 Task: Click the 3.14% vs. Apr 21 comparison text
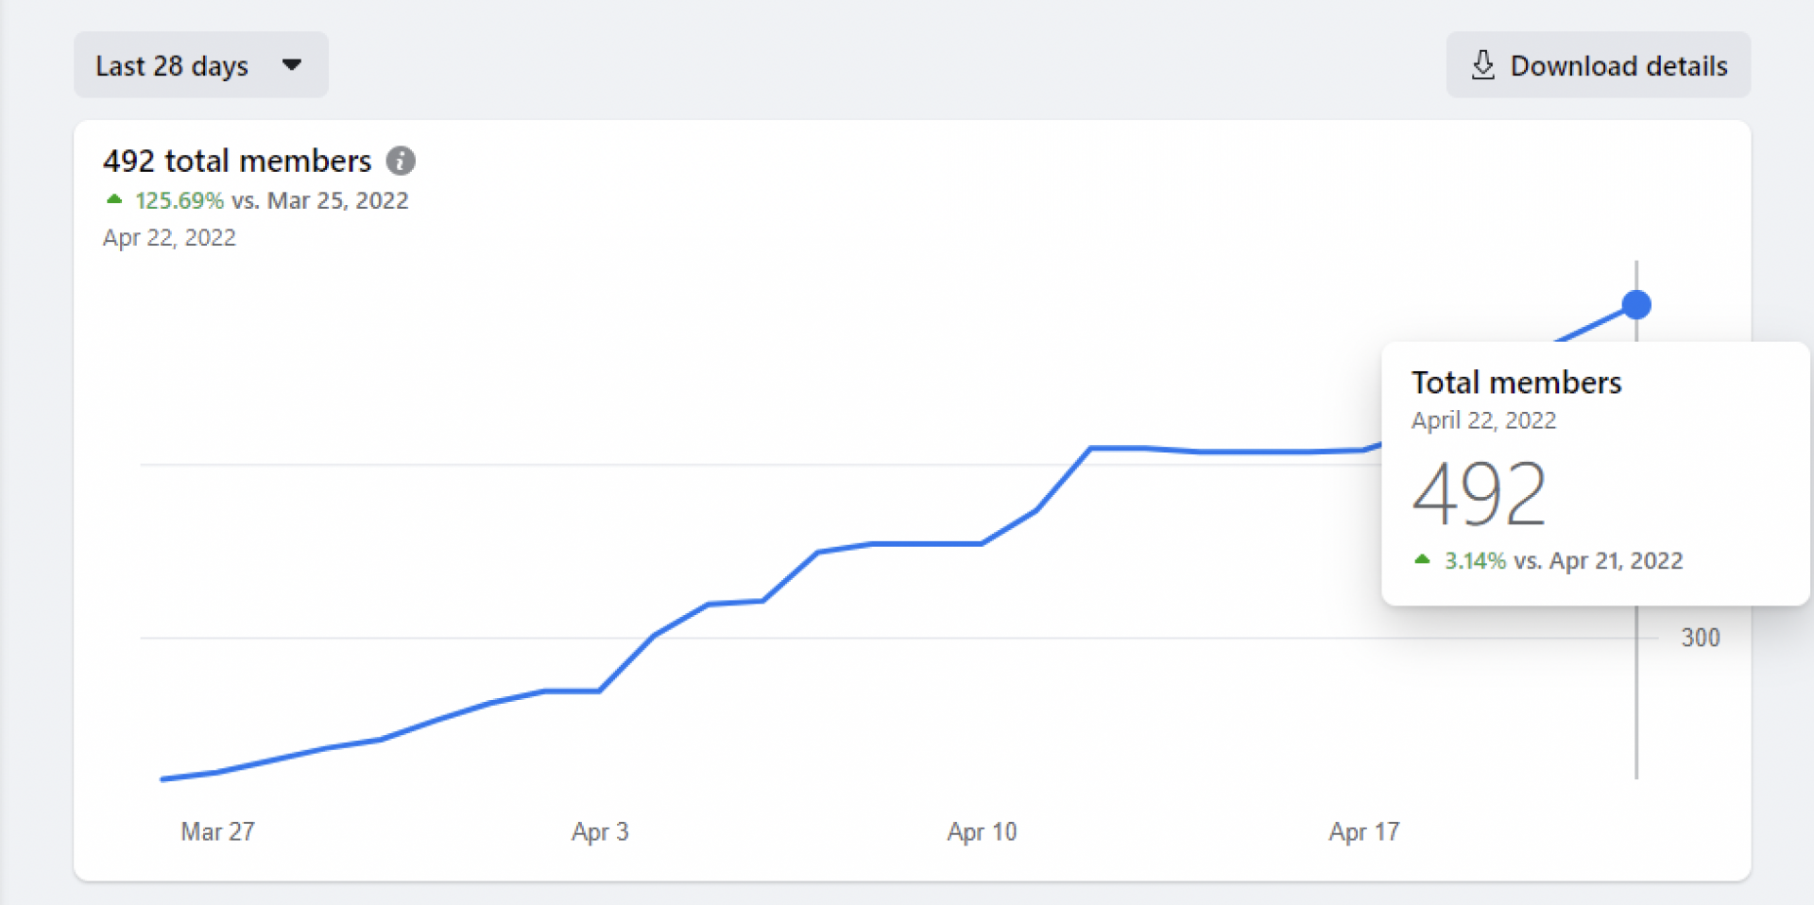point(1563,560)
